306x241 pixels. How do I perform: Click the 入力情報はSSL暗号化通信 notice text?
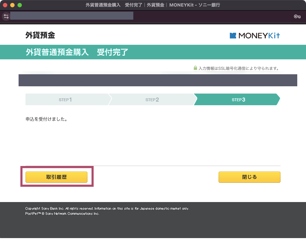tap(239, 68)
